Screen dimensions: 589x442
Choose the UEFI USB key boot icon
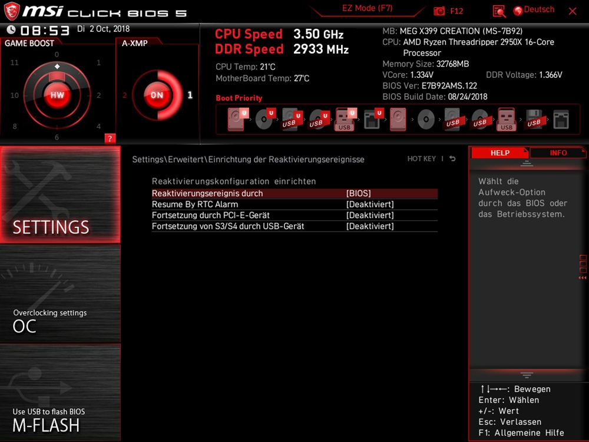346,119
